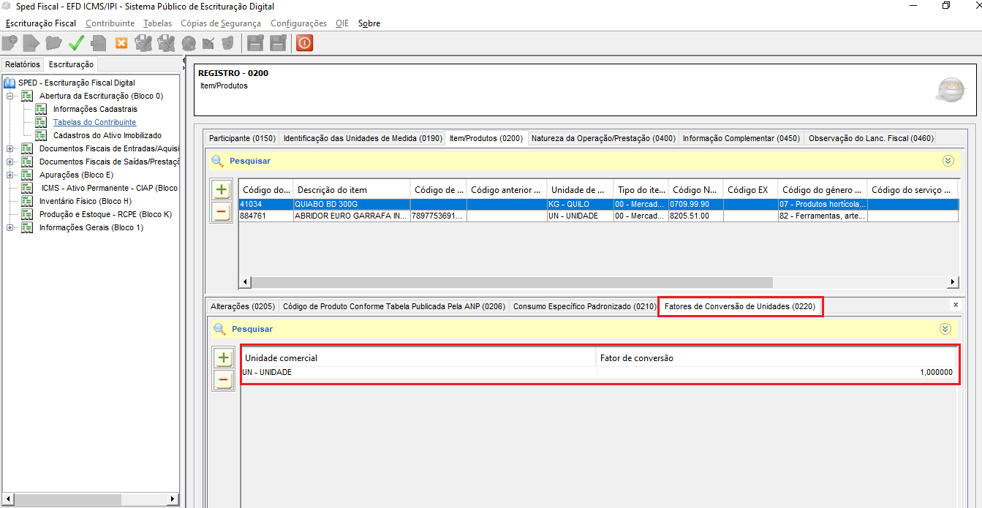Click the green checkmark toolbar icon

pyautogui.click(x=76, y=43)
